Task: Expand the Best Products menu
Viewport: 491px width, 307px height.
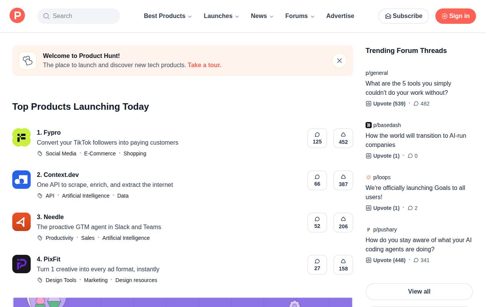Action: tap(168, 16)
